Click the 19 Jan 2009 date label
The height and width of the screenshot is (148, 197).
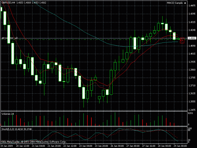(7, 146)
